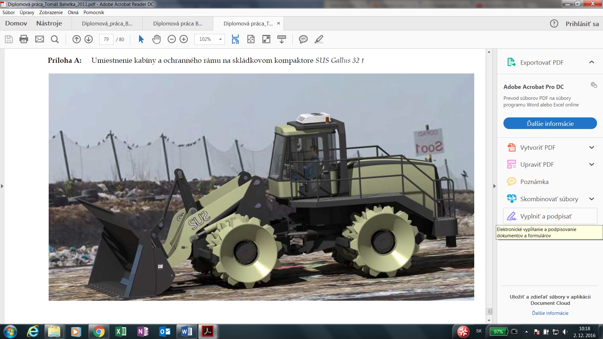Click the zoom out minus icon
Screen dimensions: 603x339
[x=171, y=39]
